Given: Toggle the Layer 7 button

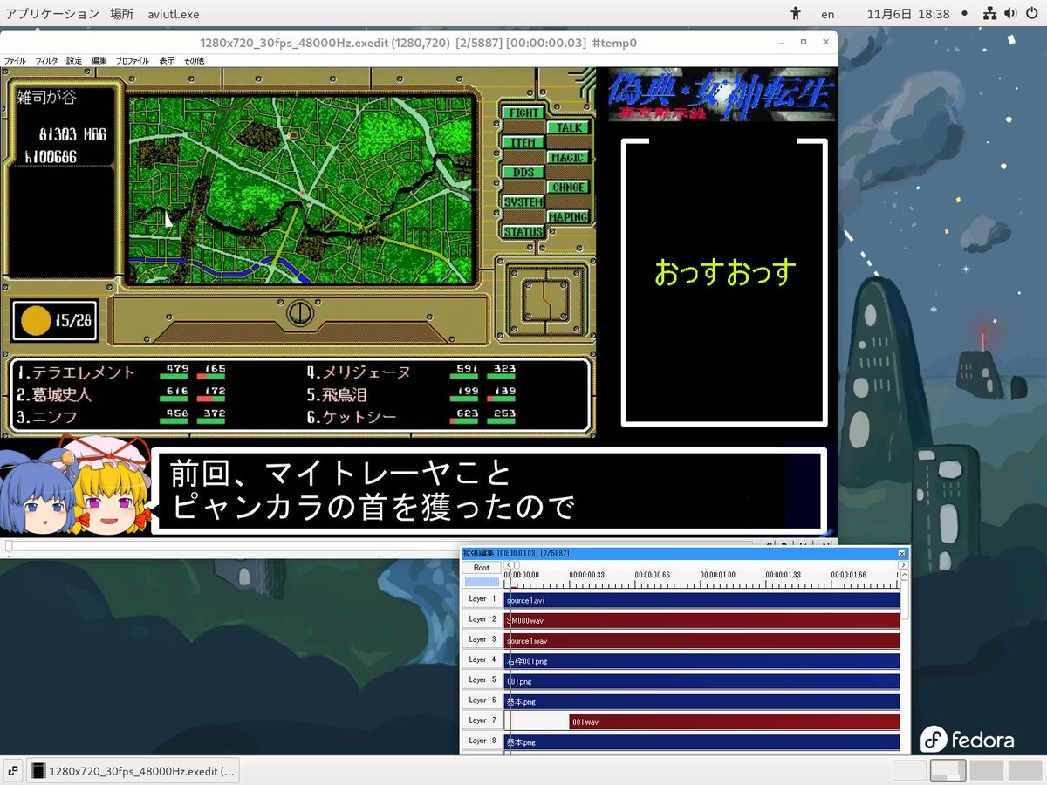Looking at the screenshot, I should [x=482, y=720].
